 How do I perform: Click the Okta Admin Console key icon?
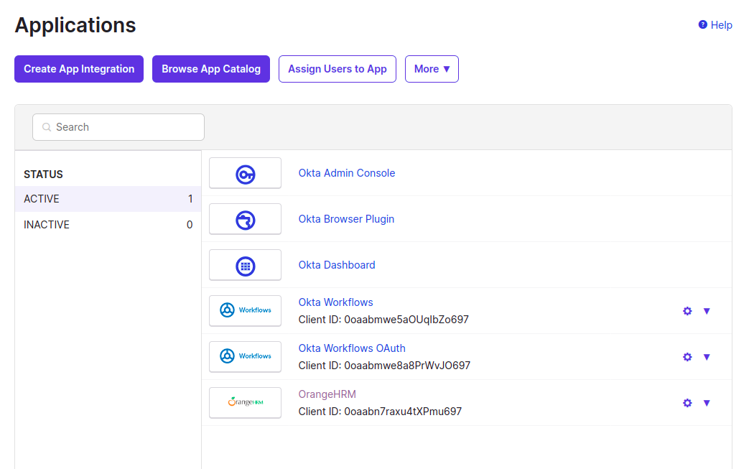tap(246, 174)
